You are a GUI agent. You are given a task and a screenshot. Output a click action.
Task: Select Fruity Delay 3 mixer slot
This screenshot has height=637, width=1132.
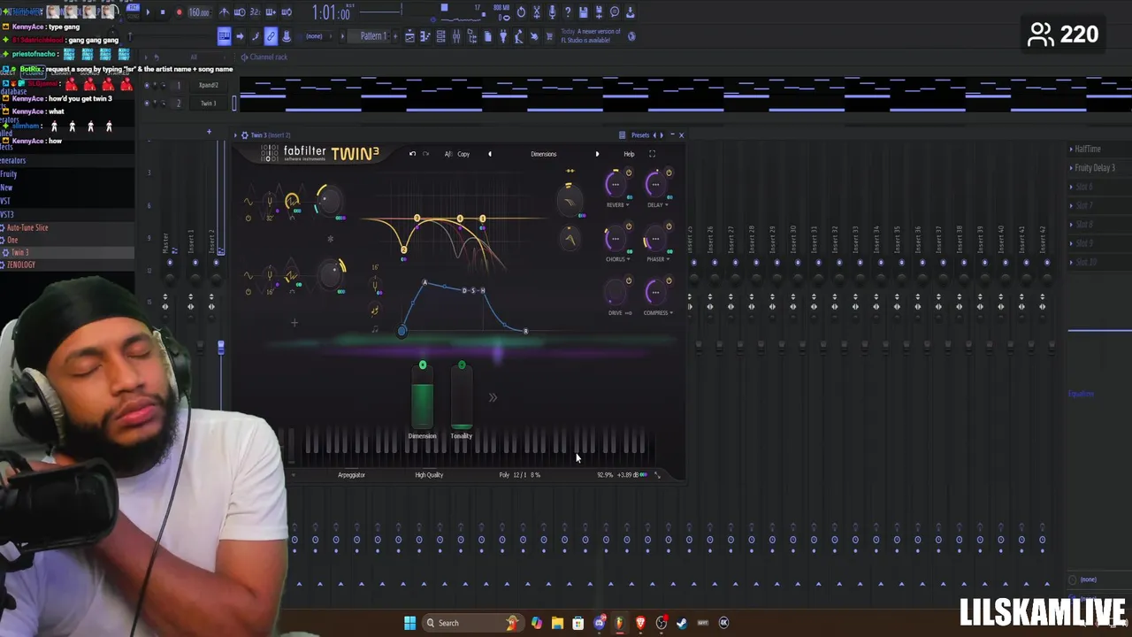1094,168
